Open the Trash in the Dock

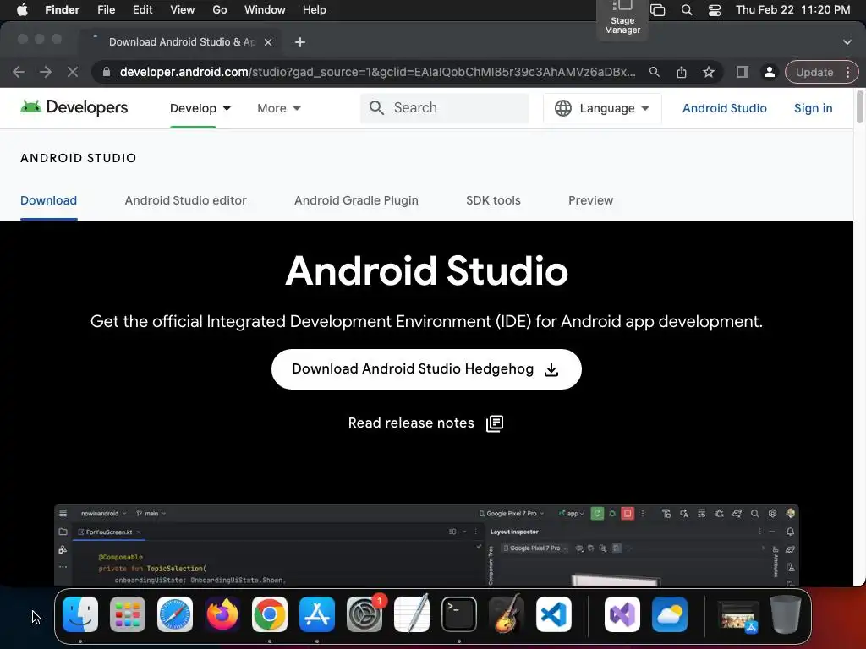(x=786, y=614)
